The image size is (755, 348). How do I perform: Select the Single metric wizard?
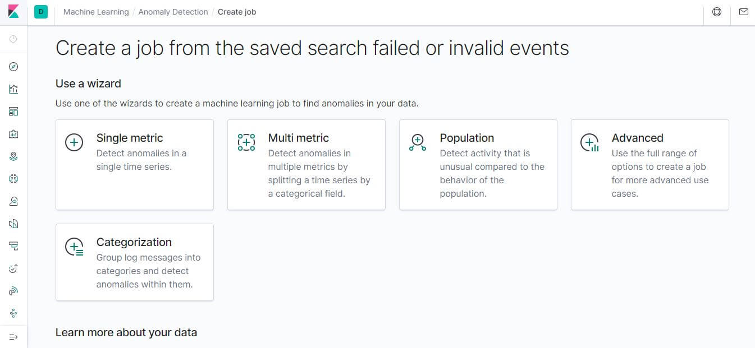(x=134, y=164)
